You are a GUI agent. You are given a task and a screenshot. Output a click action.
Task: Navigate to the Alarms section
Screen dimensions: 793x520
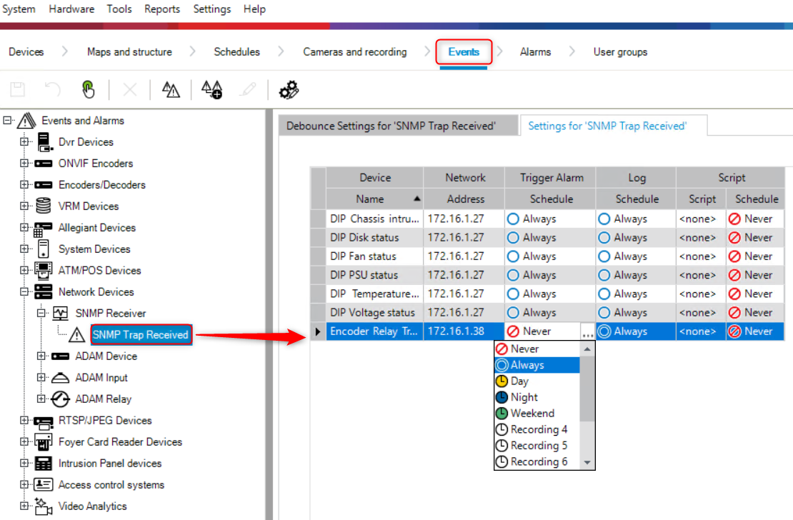coord(535,52)
